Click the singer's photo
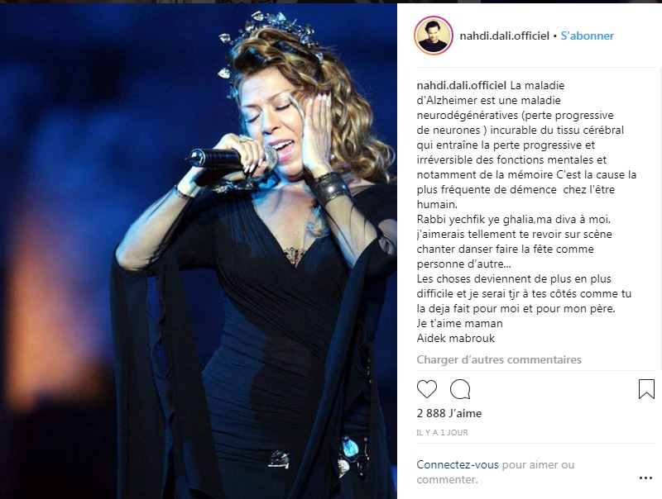This screenshot has height=499, width=662. coord(199,251)
